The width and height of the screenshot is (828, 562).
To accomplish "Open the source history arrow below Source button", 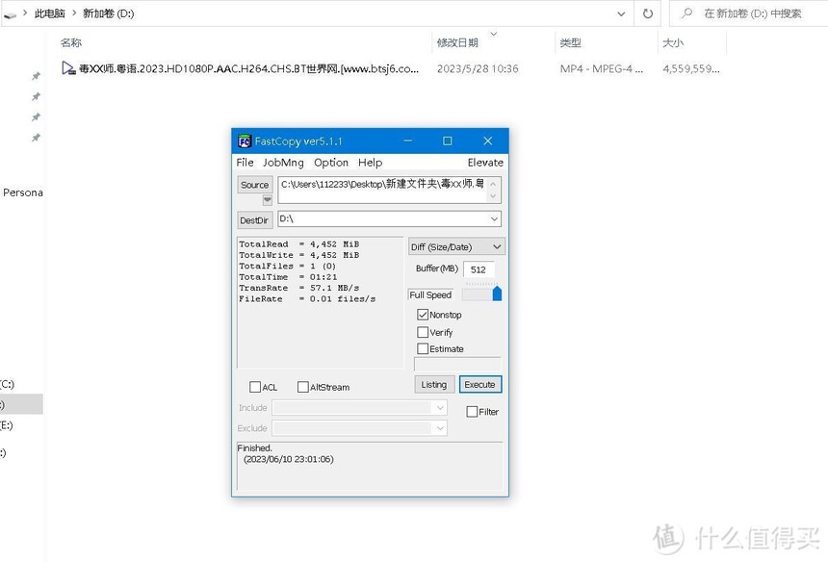I will click(268, 200).
